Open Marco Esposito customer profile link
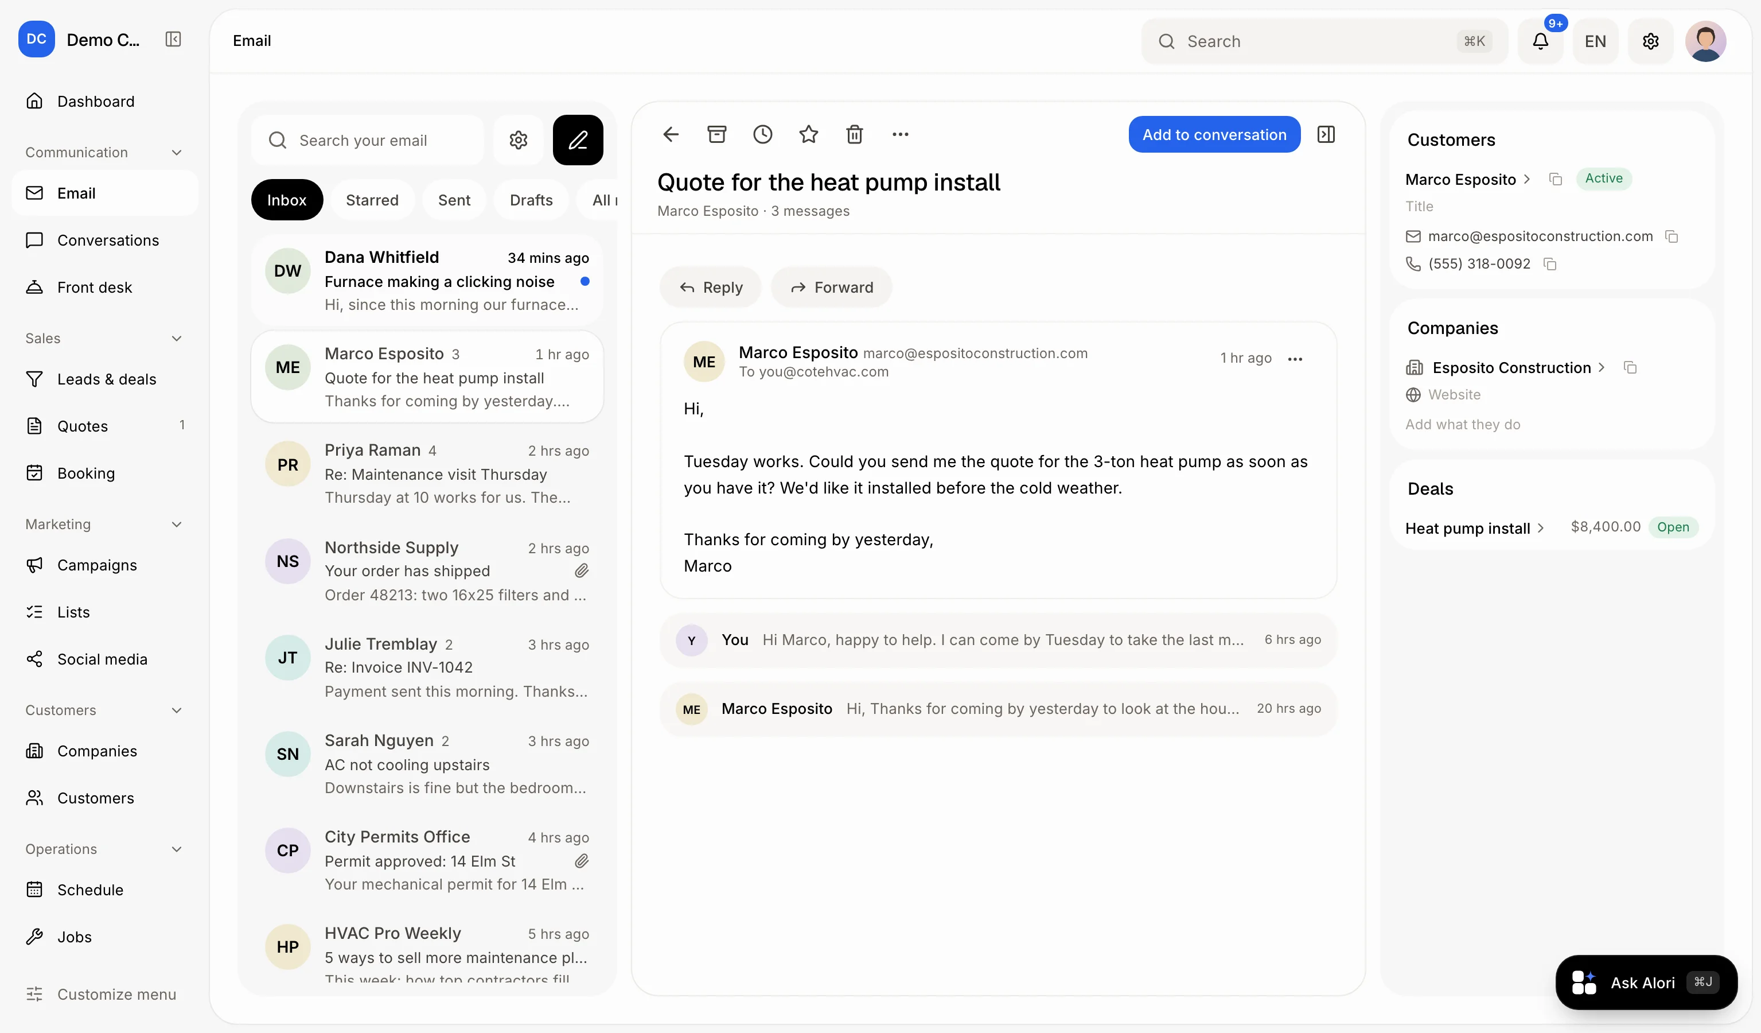The width and height of the screenshot is (1761, 1033). coord(1467,180)
